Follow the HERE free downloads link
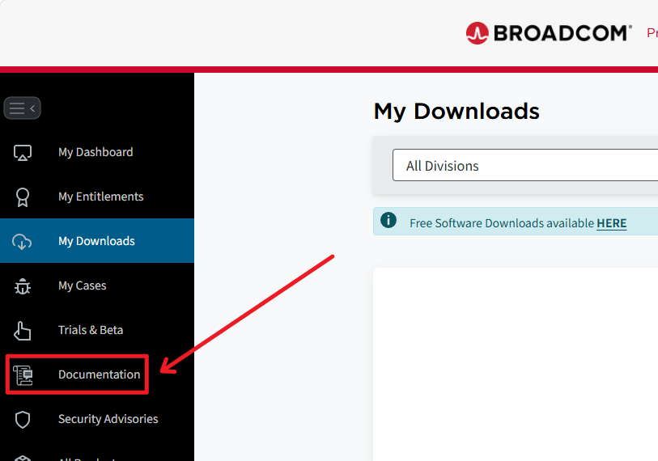658x461 pixels. point(611,223)
